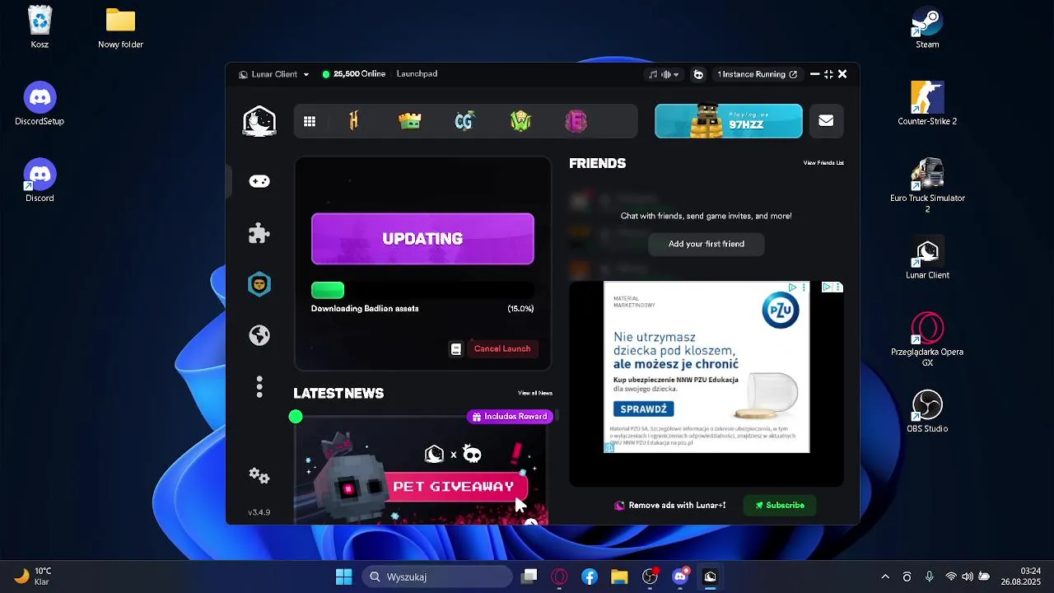Open the all-servers grid icon
The height and width of the screenshot is (593, 1054).
310,122
